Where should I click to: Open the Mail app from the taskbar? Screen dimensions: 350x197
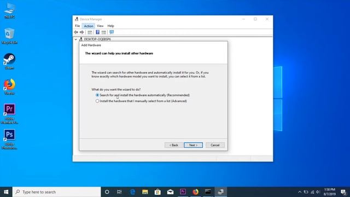tap(170, 192)
